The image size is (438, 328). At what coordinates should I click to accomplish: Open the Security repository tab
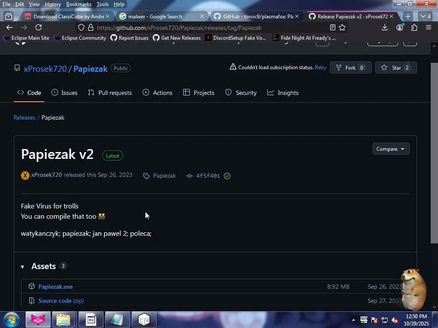(x=241, y=93)
